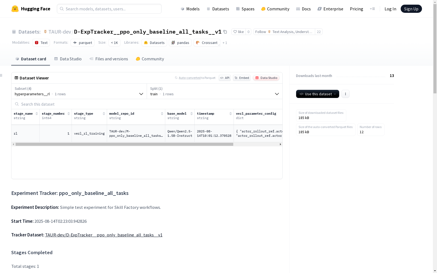This screenshot has height=273, width=437.
Task: Show the +1 additional libraries
Action: coord(225,43)
